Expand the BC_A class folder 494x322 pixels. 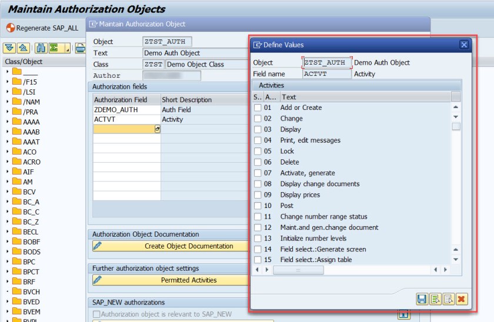coord(7,202)
